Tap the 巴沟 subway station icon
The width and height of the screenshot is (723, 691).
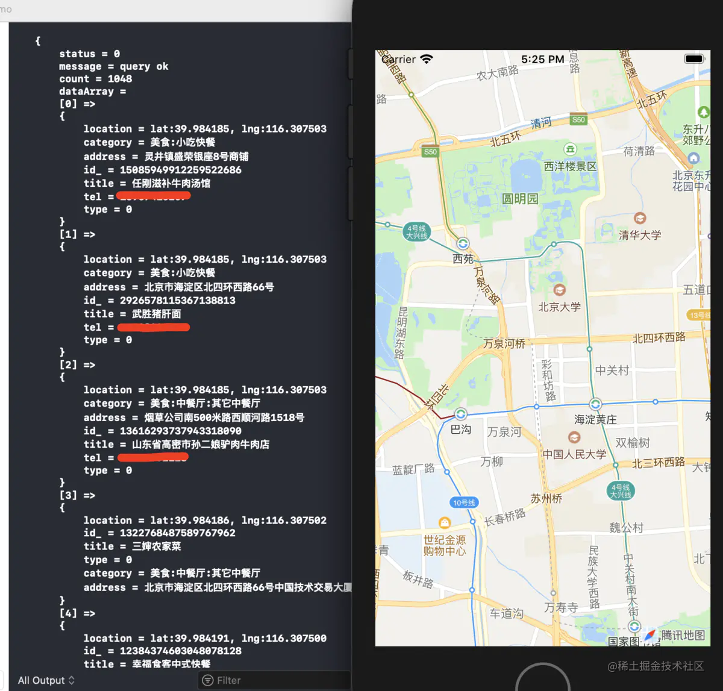461,414
